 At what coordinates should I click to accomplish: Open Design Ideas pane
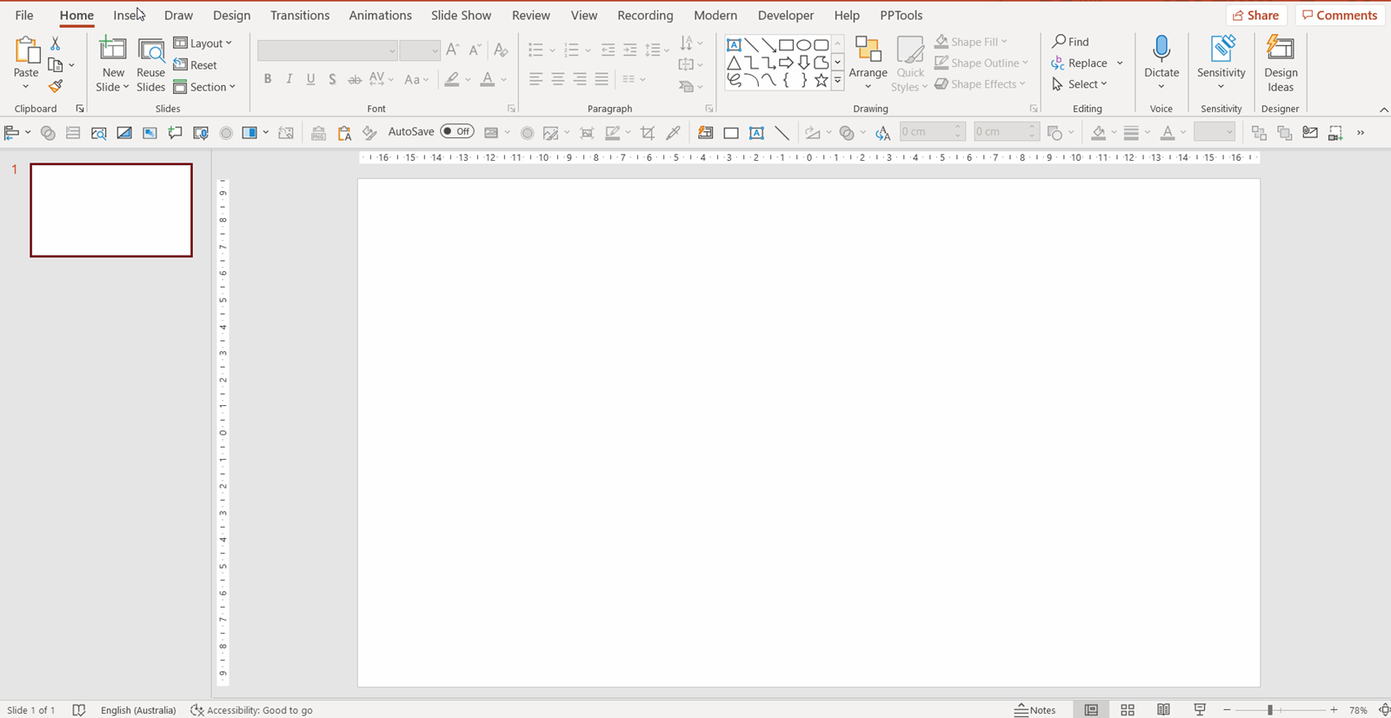click(1280, 63)
